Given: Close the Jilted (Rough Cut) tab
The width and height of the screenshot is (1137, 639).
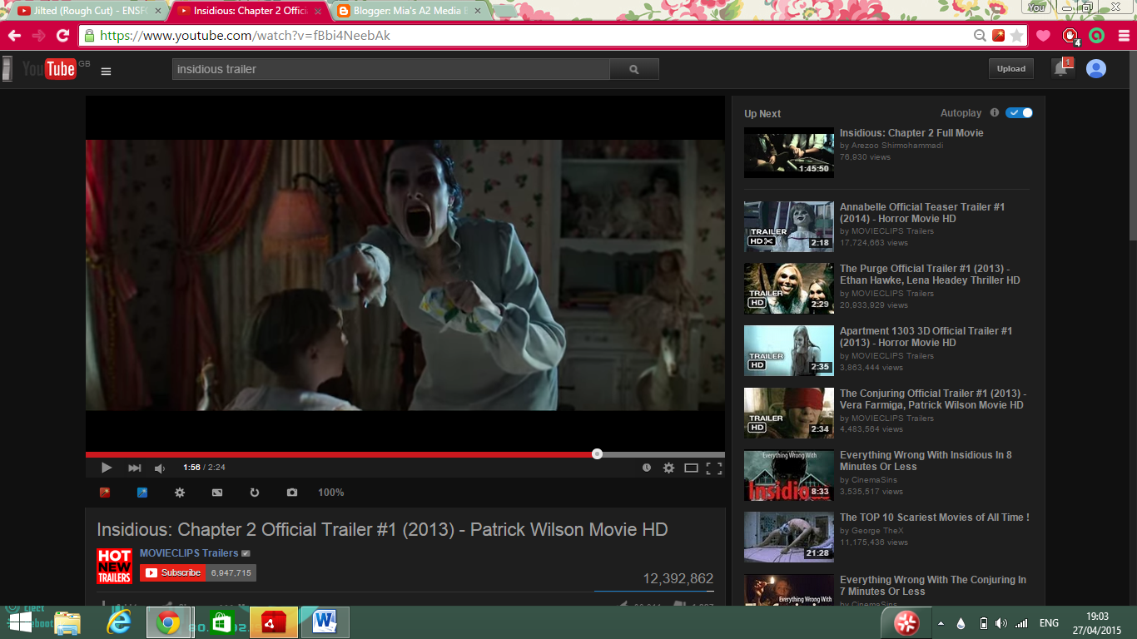Looking at the screenshot, I should pyautogui.click(x=156, y=11).
